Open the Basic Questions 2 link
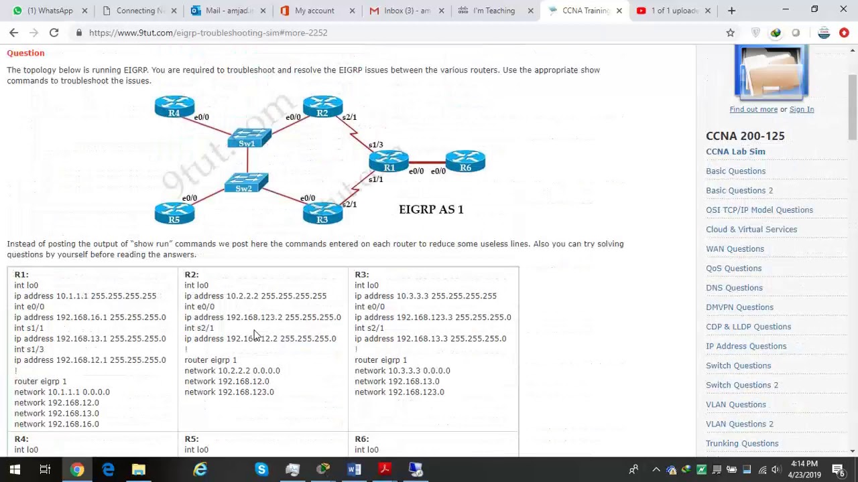This screenshot has height=482, width=858. pyautogui.click(x=739, y=190)
